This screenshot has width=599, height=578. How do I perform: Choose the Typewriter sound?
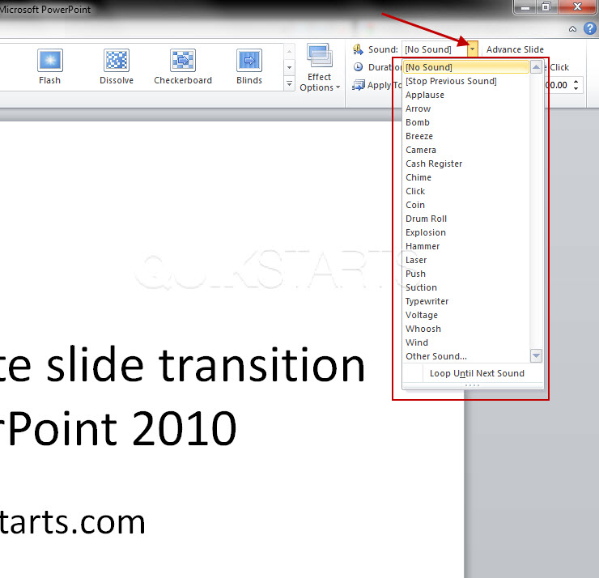click(x=466, y=301)
